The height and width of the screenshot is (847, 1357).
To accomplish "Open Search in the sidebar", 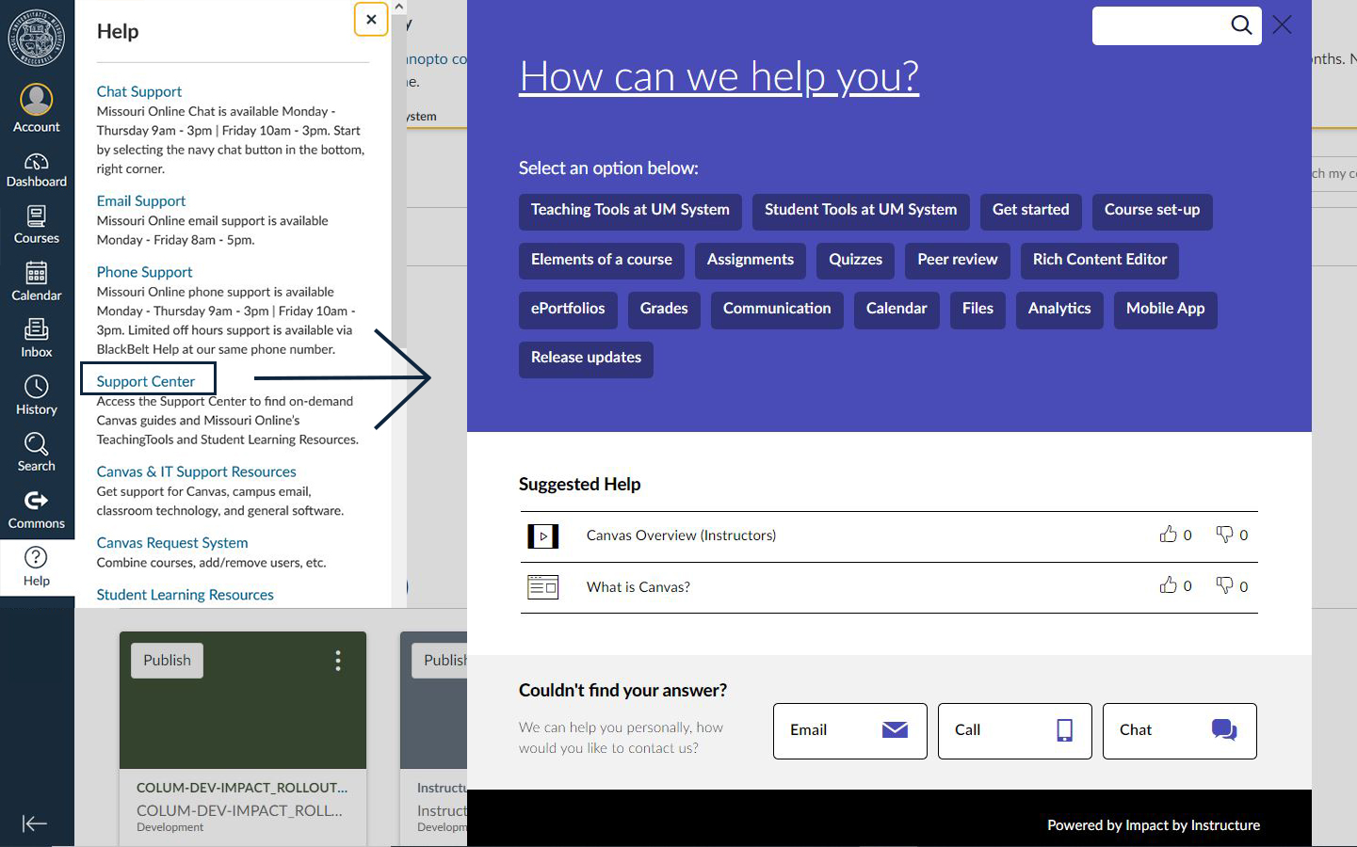I will (x=37, y=453).
